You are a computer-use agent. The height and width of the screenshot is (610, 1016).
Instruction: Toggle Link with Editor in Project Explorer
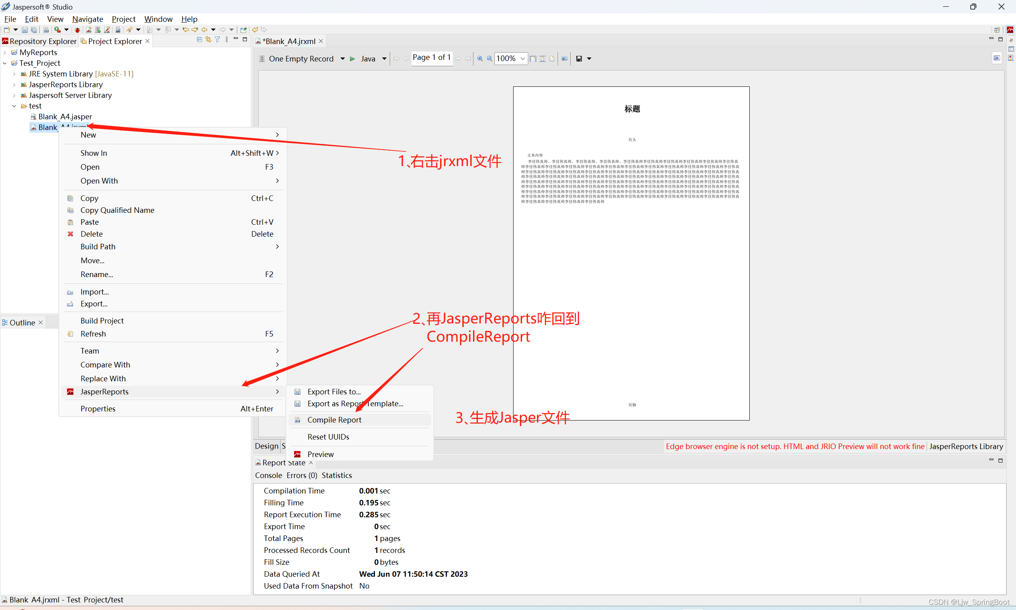tap(208, 40)
